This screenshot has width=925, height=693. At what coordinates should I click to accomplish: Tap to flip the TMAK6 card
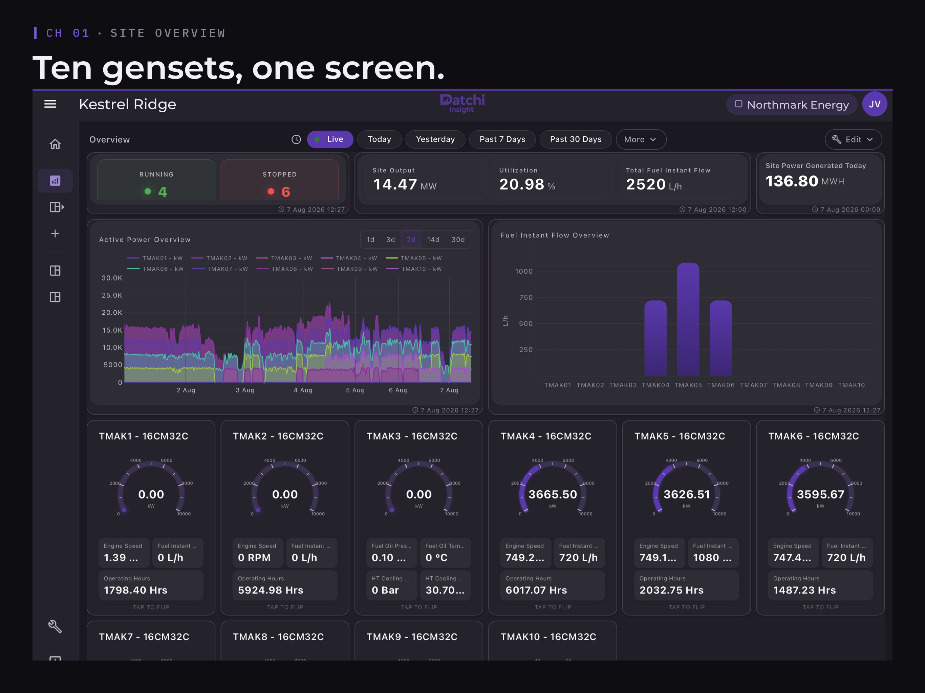click(x=820, y=607)
